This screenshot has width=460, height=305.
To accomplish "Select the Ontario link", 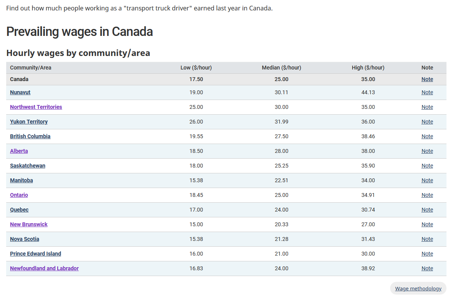I will 19,195.
